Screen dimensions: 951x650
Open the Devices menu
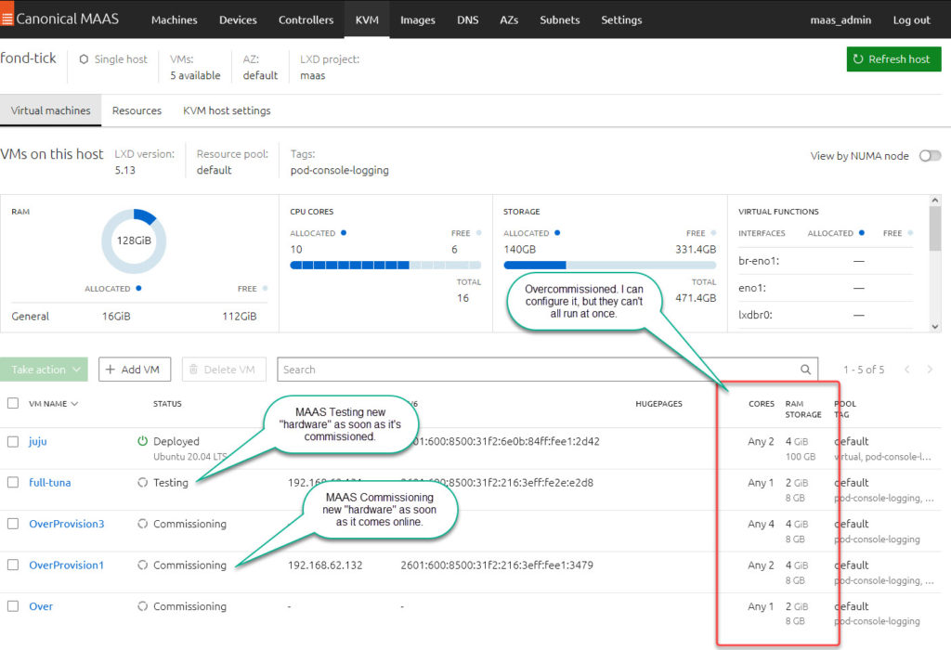point(238,19)
